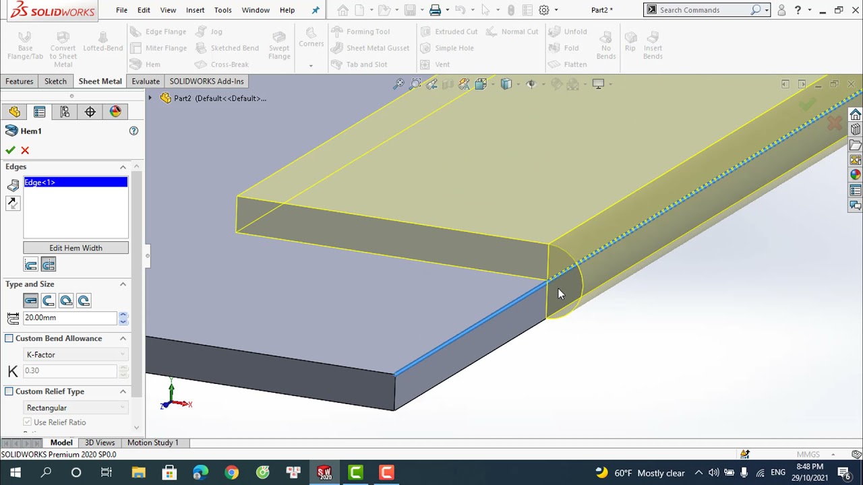Open the File Explorer task pane icon

click(x=856, y=145)
